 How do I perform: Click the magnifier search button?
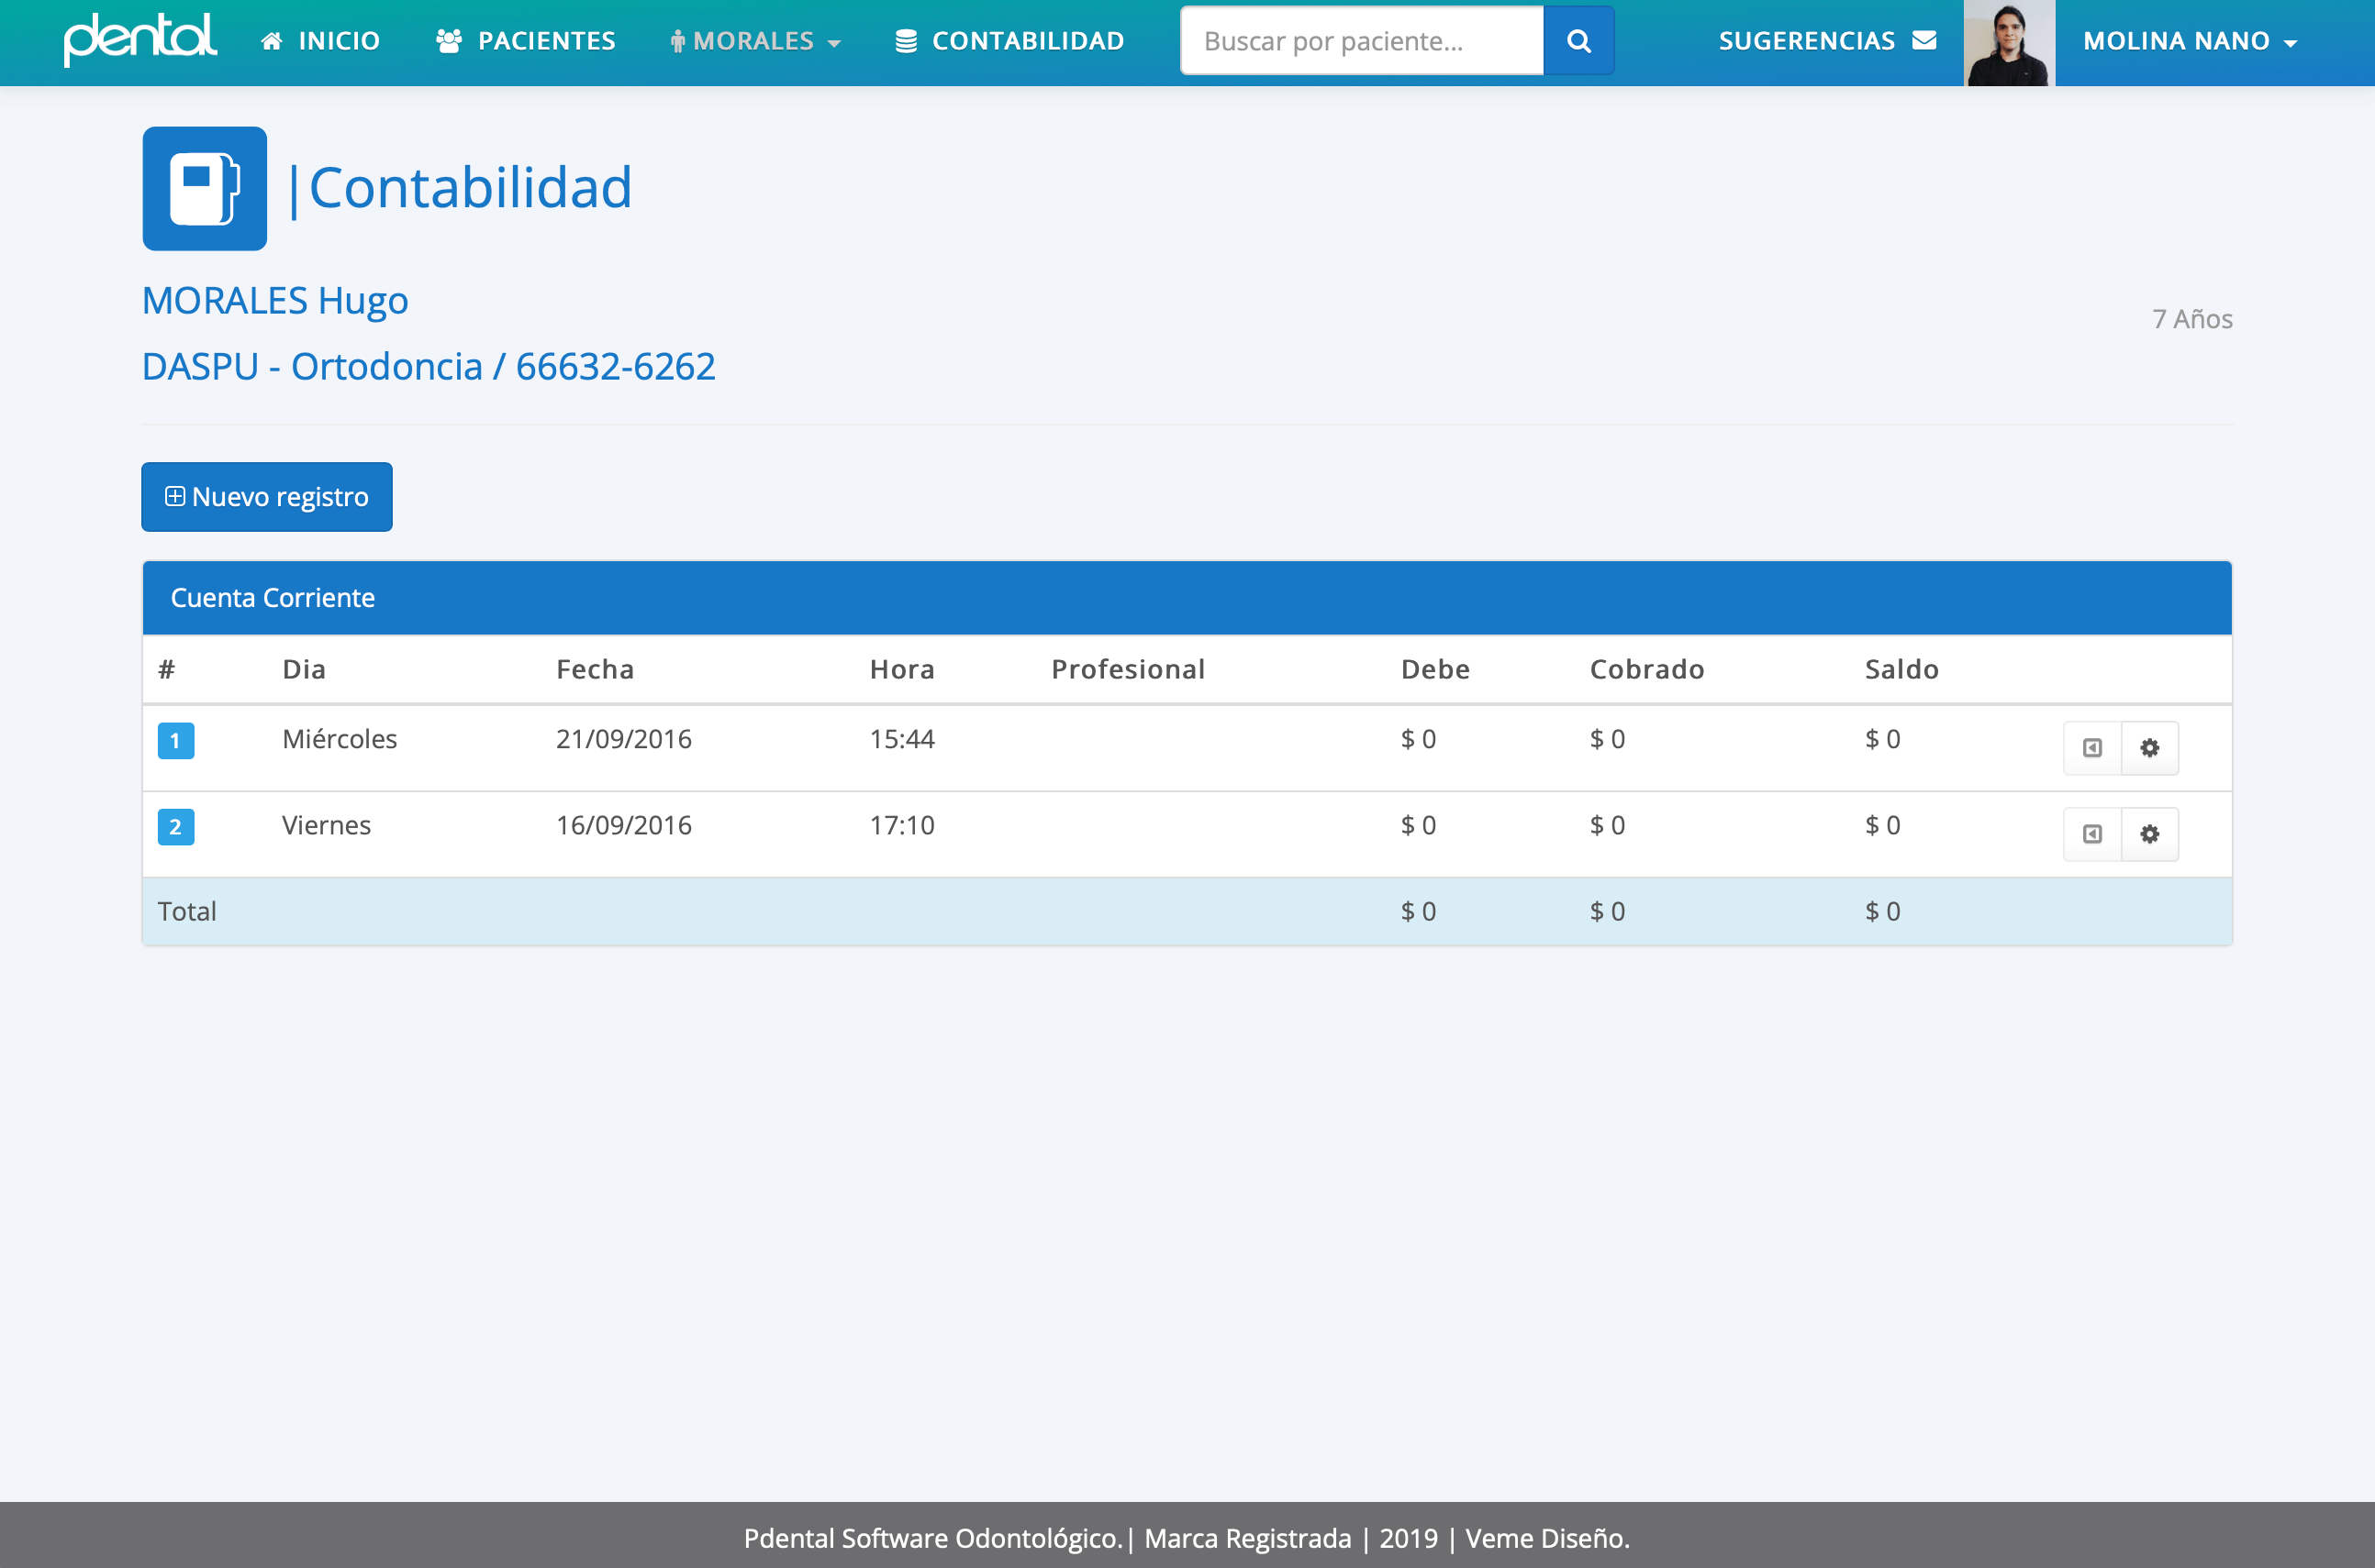(x=1578, y=41)
